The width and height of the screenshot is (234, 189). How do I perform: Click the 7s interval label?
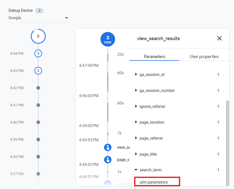click(x=119, y=133)
